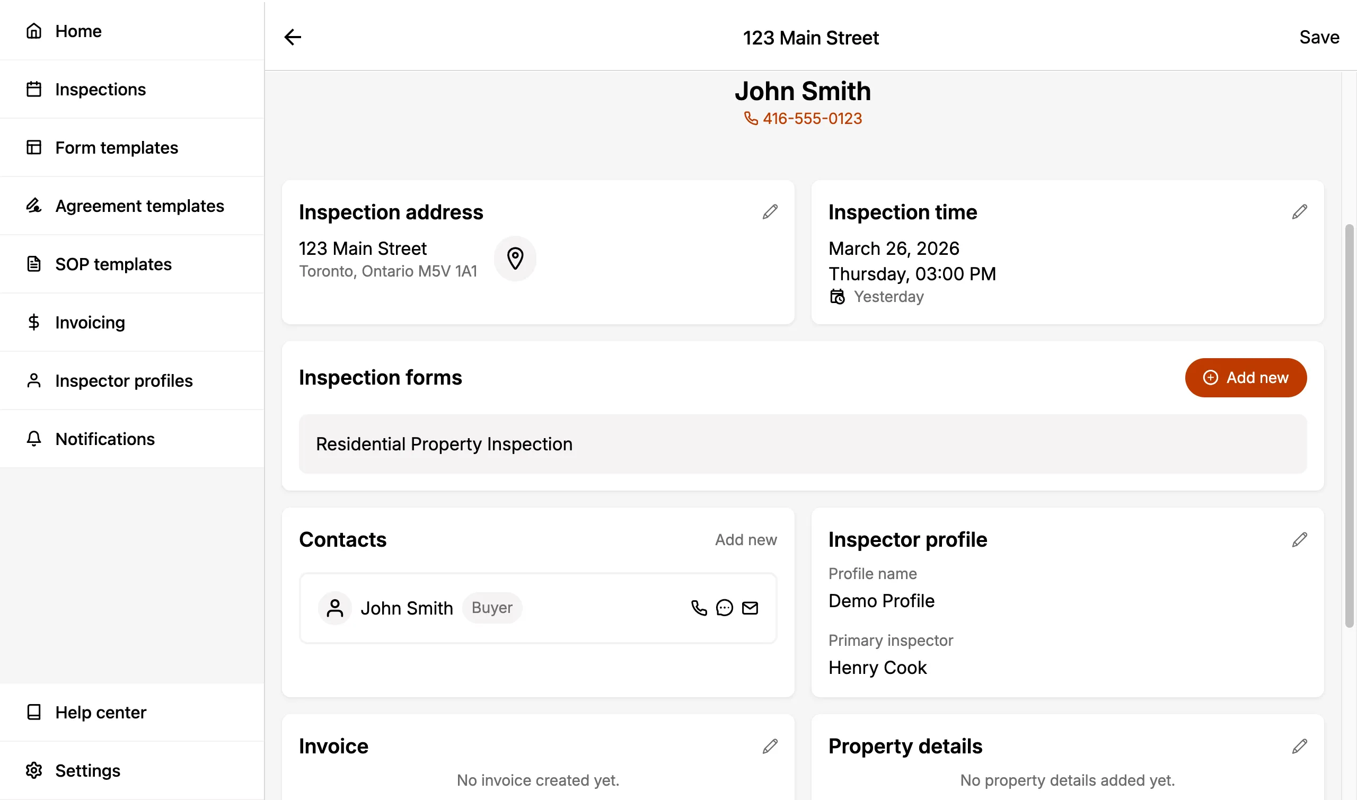Edit Property details with pencil icon
1357x800 pixels.
(x=1299, y=746)
